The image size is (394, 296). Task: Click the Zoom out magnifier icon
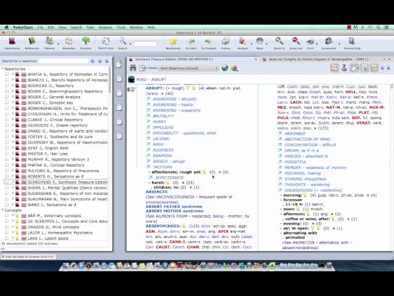tap(295, 41)
